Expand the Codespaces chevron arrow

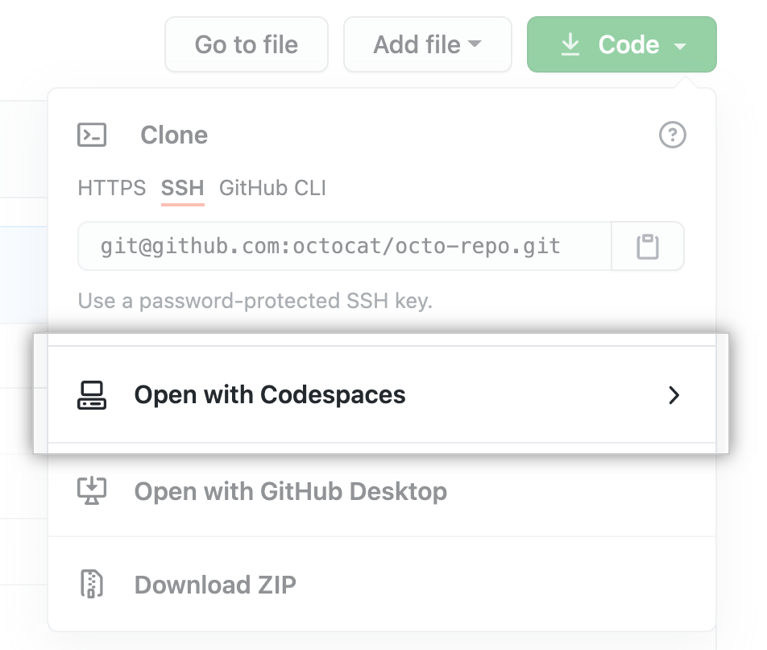point(674,395)
